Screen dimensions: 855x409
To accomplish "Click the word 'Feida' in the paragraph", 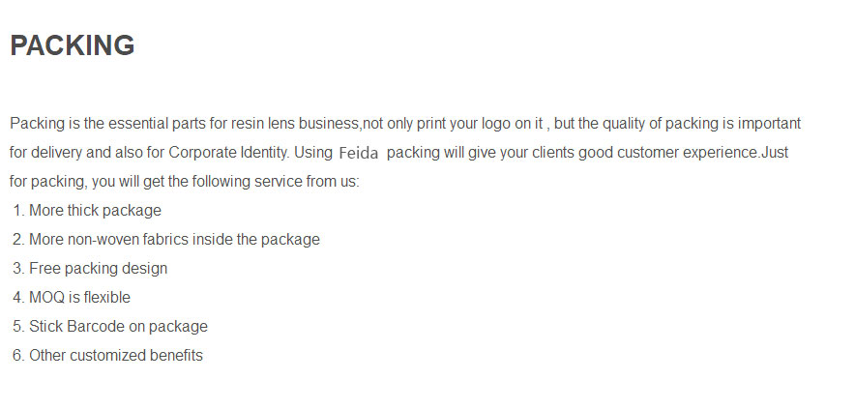I will tap(358, 153).
